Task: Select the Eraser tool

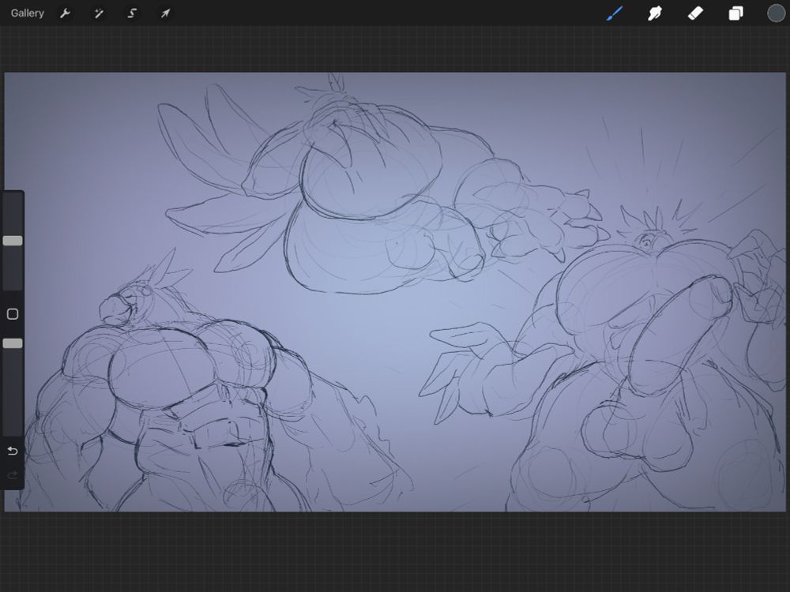Action: tap(695, 13)
